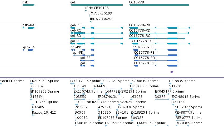Select the 181549 EST label
The image size is (224, 127).
pos(80,86)
